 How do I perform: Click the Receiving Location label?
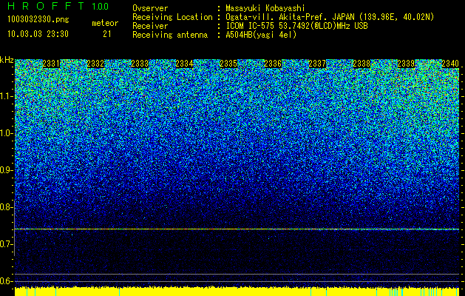[x=172, y=17]
